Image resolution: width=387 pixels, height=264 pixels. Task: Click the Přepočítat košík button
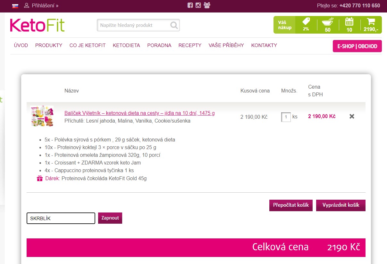click(291, 205)
